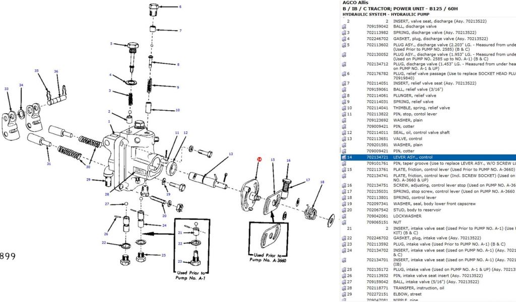Viewport: 516px width, 302px height.
Task: Click callout number 18 beside the coil spring
Action: tap(322, 182)
